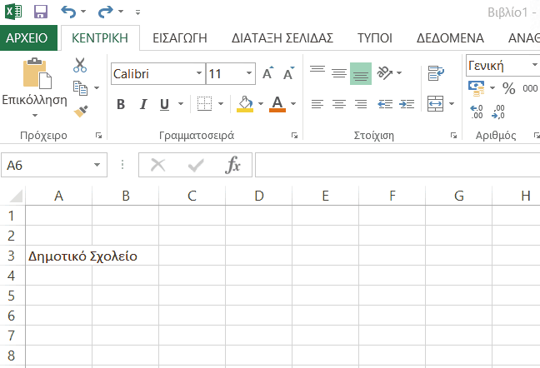Select the Format Painter brush
Viewport: 540px width, 368px height.
click(x=80, y=110)
